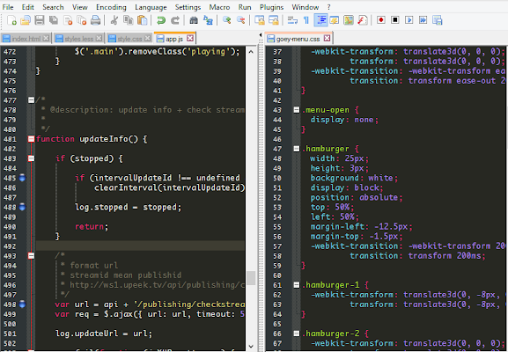Switch to the styles.less tab

click(x=78, y=39)
